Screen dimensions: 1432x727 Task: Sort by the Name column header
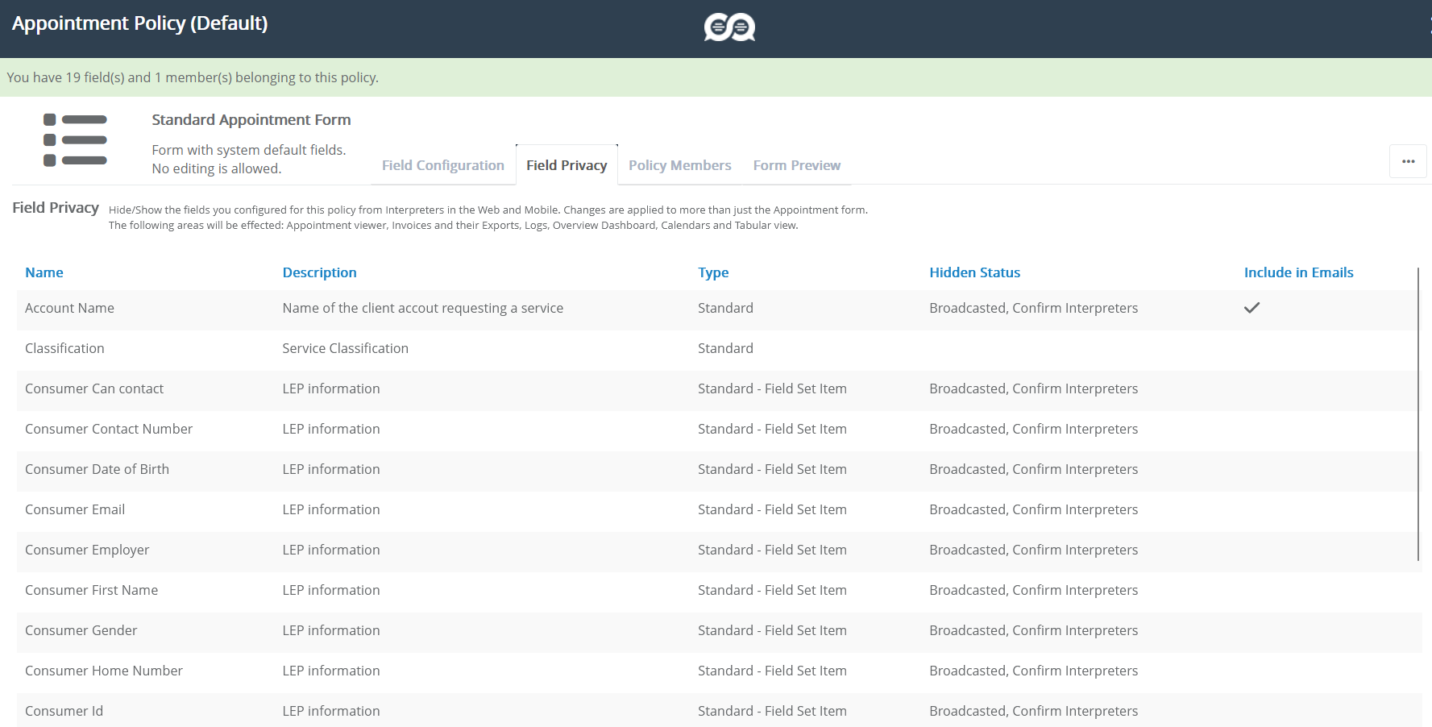click(x=44, y=272)
